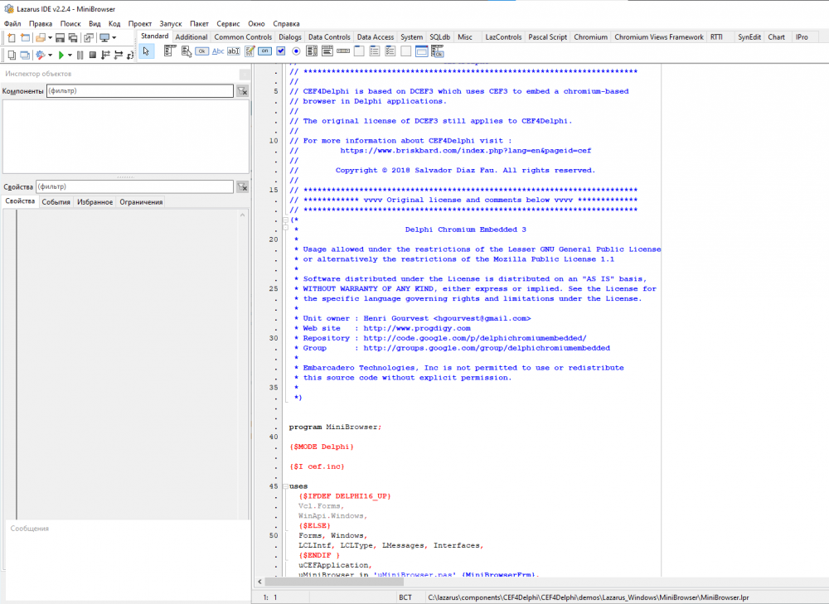Switch to the Chromium palette tab
This screenshot has height=604, width=829.
[x=590, y=37]
